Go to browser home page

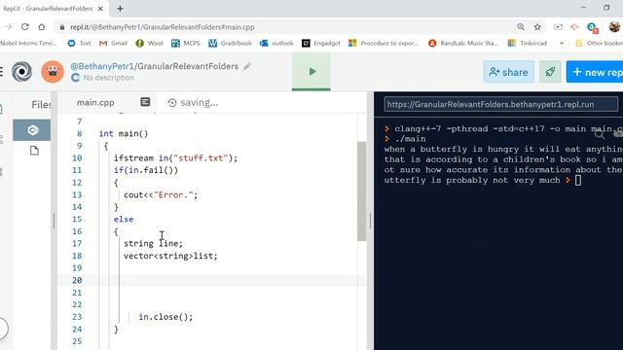pos(42,27)
